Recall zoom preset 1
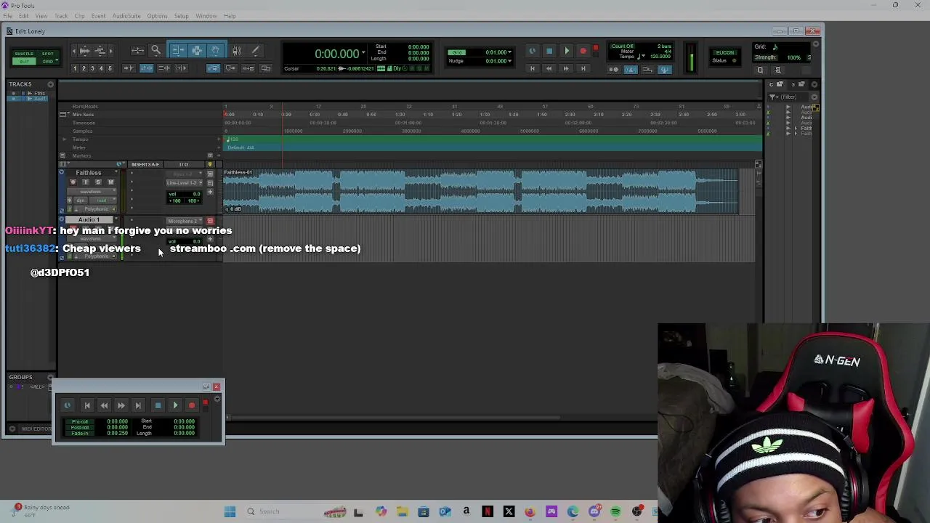This screenshot has width=930, height=523. tap(75, 68)
